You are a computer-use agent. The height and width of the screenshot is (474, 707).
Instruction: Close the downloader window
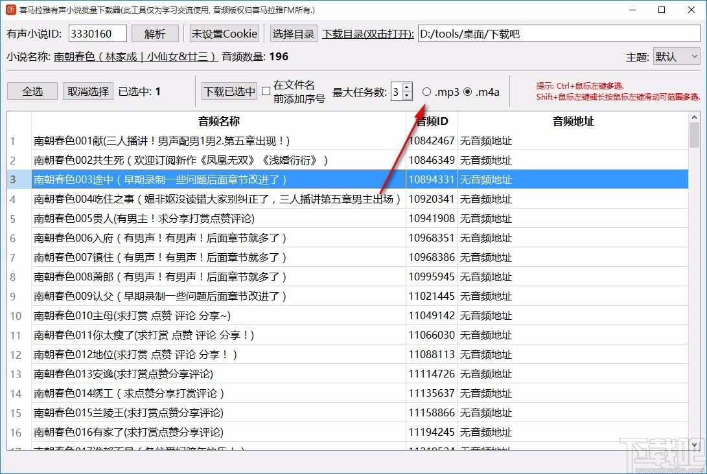pos(691,10)
